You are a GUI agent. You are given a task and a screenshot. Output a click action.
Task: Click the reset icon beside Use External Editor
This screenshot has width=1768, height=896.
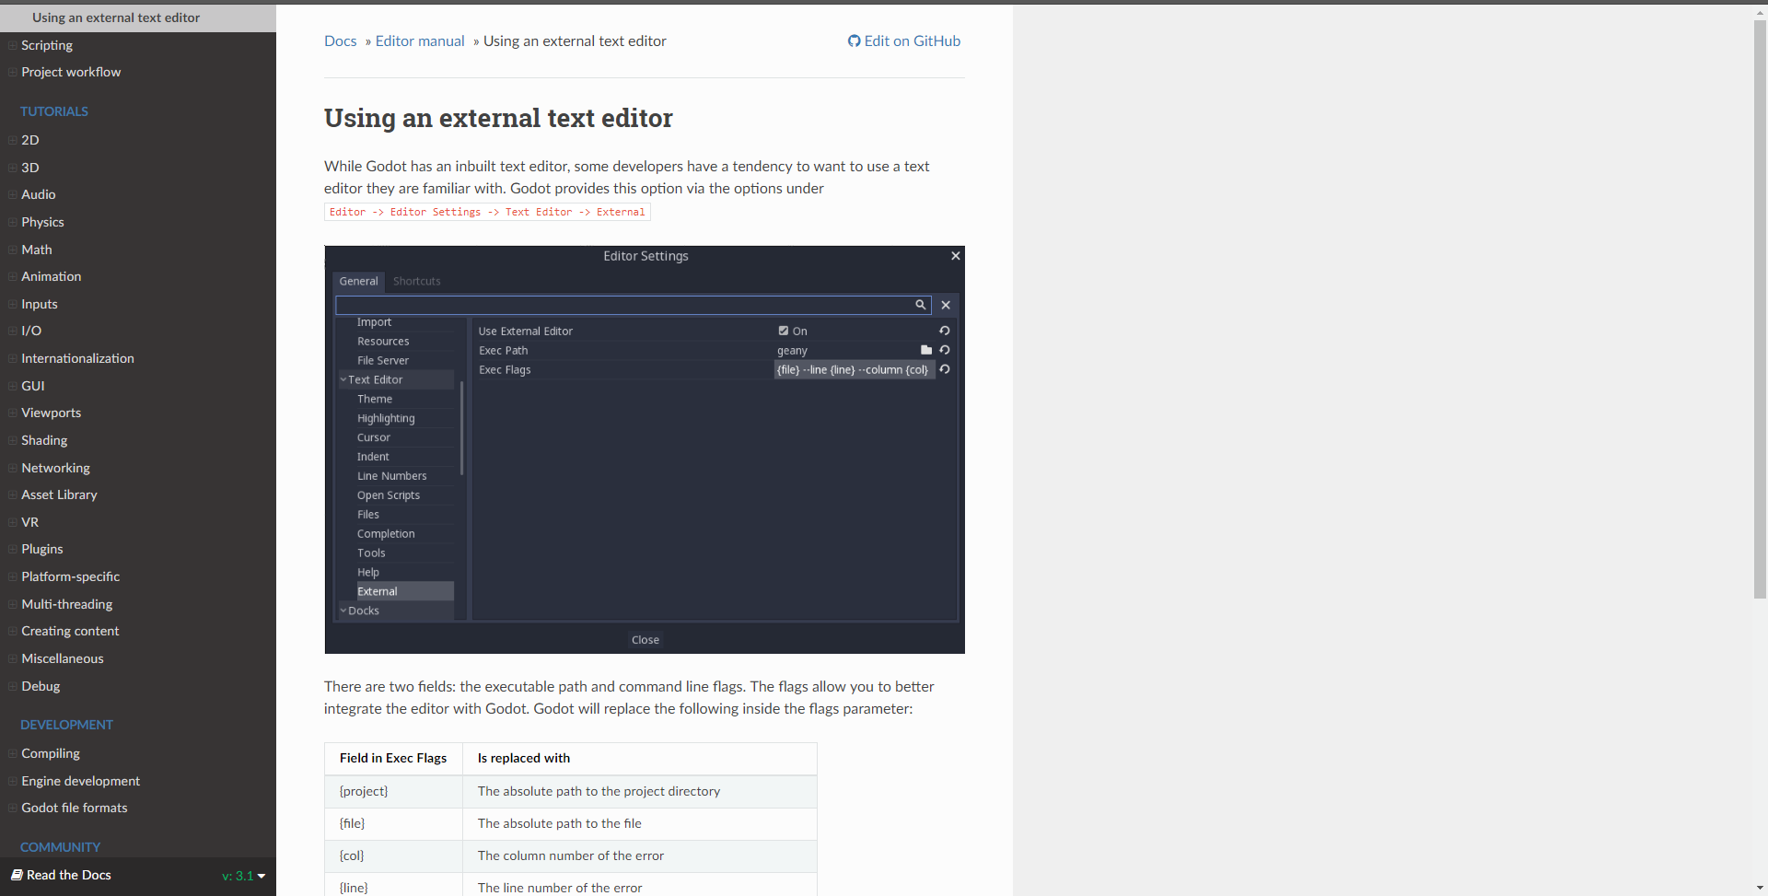pos(945,331)
